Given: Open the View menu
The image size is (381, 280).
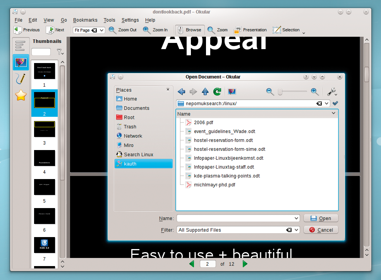Looking at the screenshot, I should coord(49,20).
